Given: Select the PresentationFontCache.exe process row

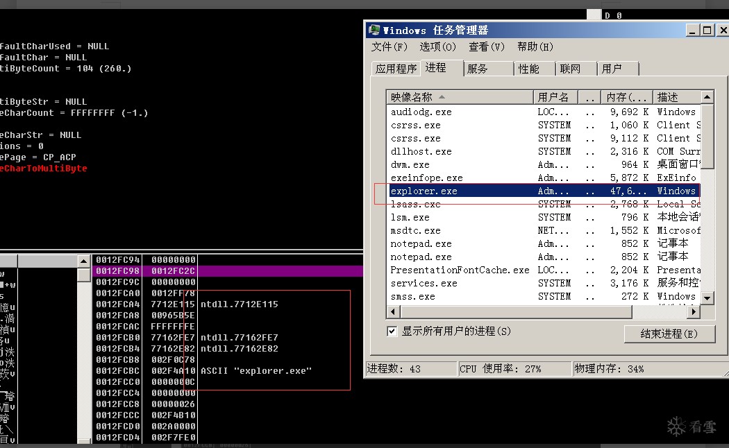Looking at the screenshot, I should pos(544,270).
